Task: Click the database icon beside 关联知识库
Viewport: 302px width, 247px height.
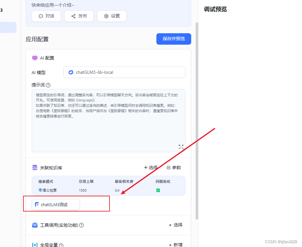Action: [35, 168]
